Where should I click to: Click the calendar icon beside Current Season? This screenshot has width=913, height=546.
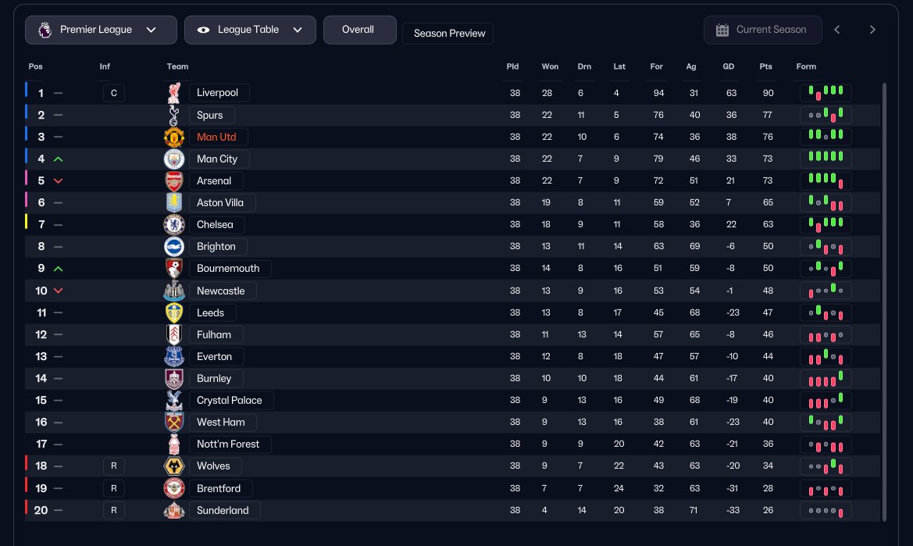point(722,30)
